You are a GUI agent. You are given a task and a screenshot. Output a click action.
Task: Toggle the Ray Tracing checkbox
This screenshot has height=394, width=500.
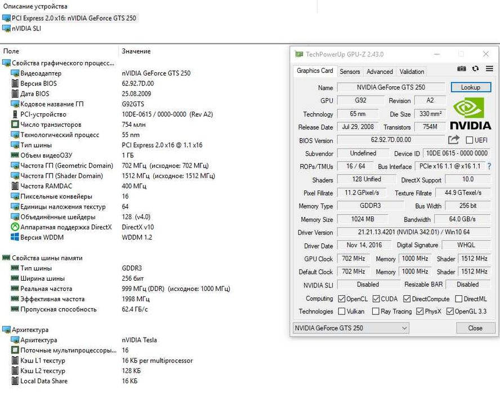(376, 311)
